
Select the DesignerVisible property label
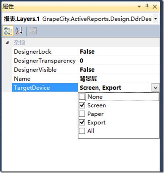[35, 70]
